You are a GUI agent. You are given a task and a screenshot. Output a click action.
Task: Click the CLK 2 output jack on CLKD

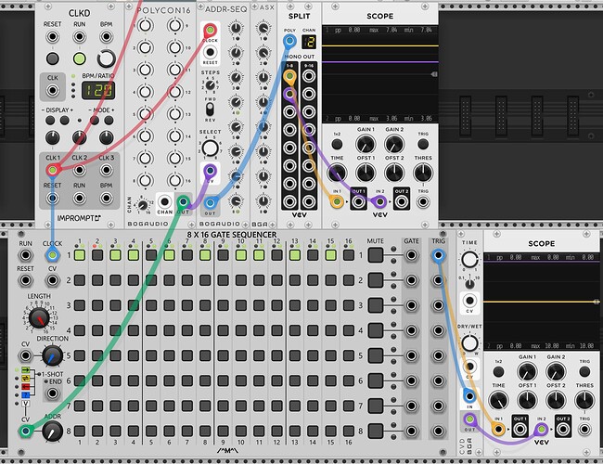click(x=79, y=170)
